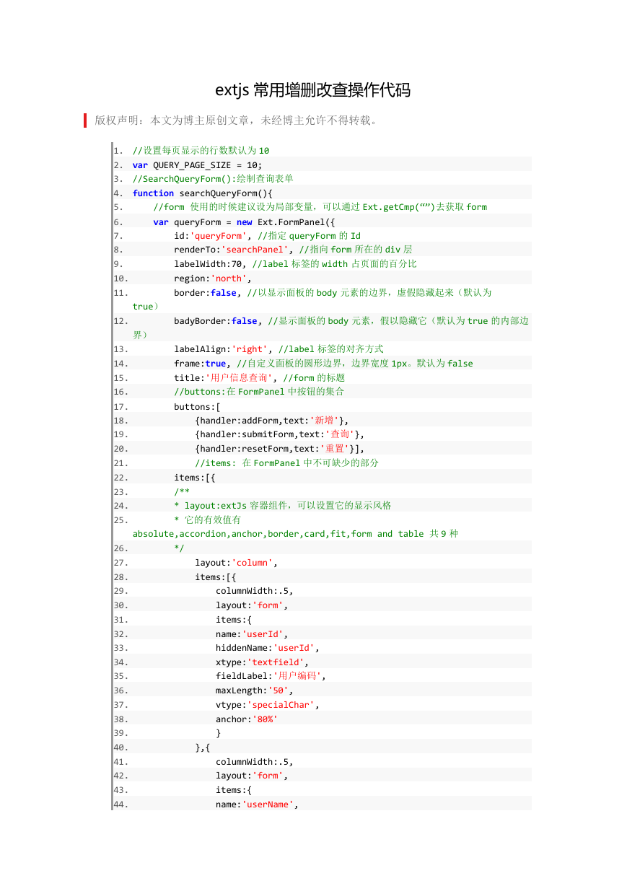Click the line fieldLabel:'用户编码'

271,676
